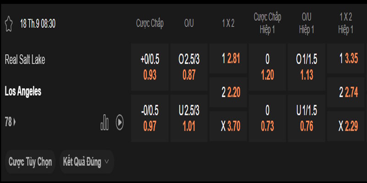Open the match statistics bar chart icon
This screenshot has width=367, height=183.
click(x=105, y=122)
